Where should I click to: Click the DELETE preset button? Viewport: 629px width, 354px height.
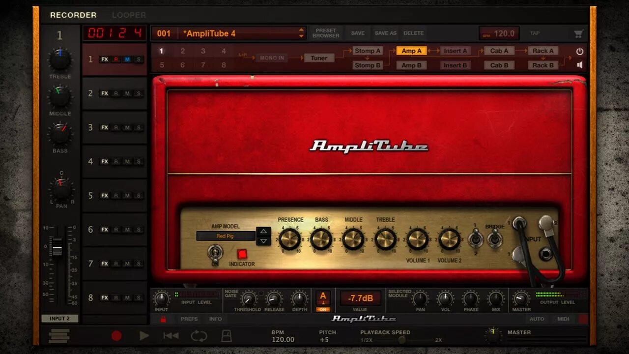pyautogui.click(x=413, y=33)
